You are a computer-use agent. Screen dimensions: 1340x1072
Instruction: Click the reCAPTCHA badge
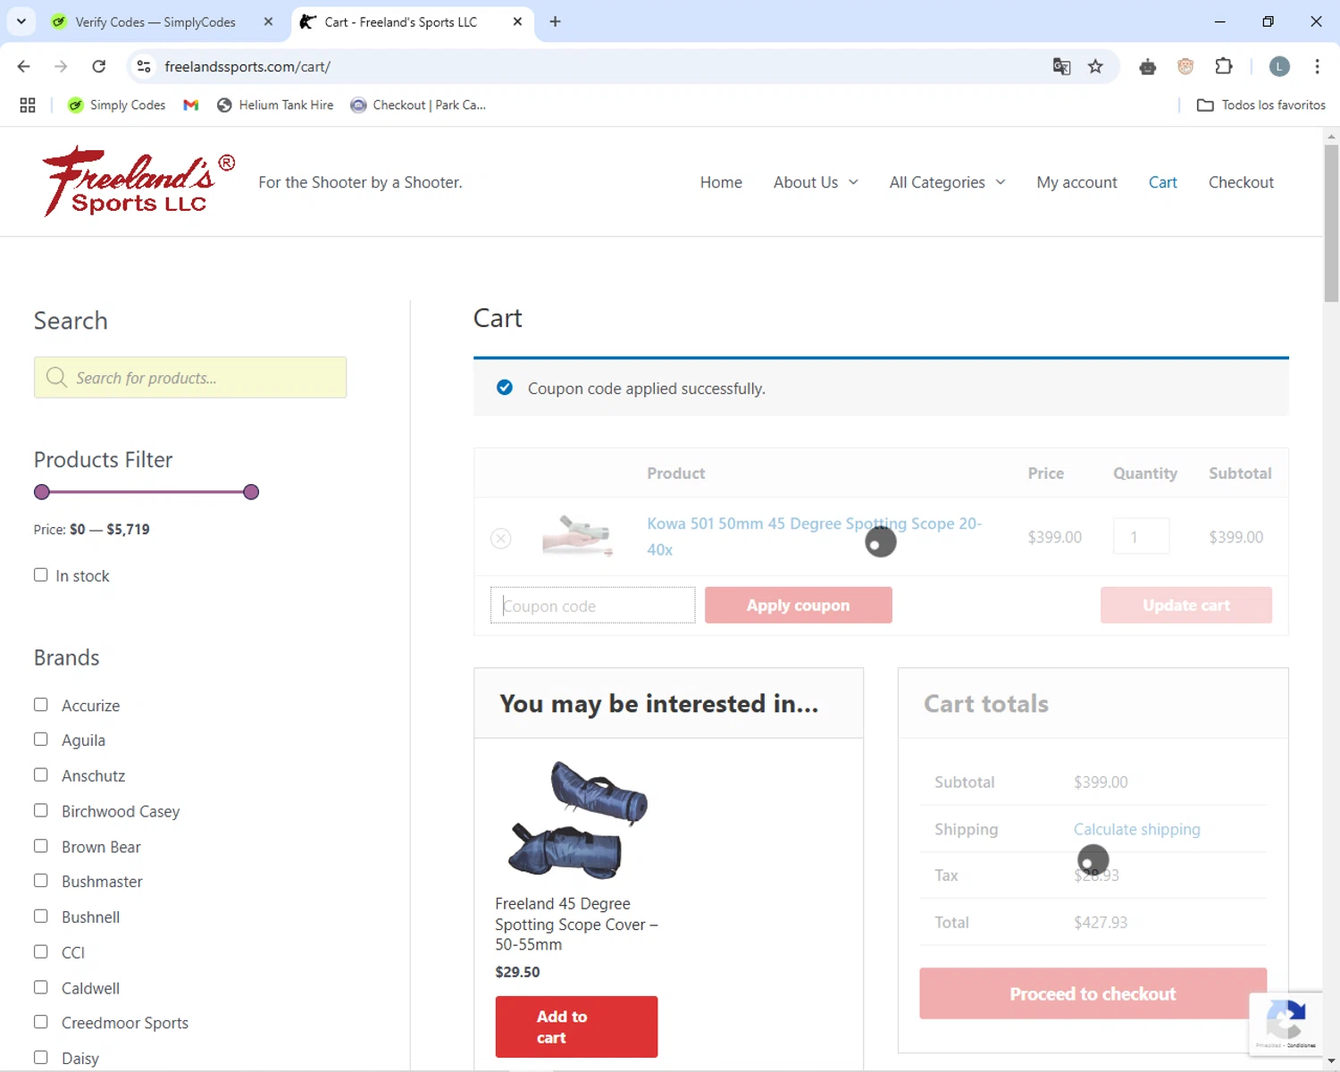tap(1286, 1024)
